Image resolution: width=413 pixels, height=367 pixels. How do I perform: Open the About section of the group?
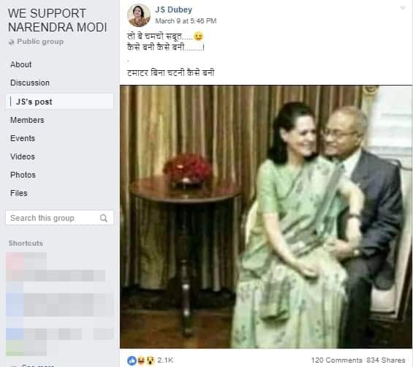[21, 64]
